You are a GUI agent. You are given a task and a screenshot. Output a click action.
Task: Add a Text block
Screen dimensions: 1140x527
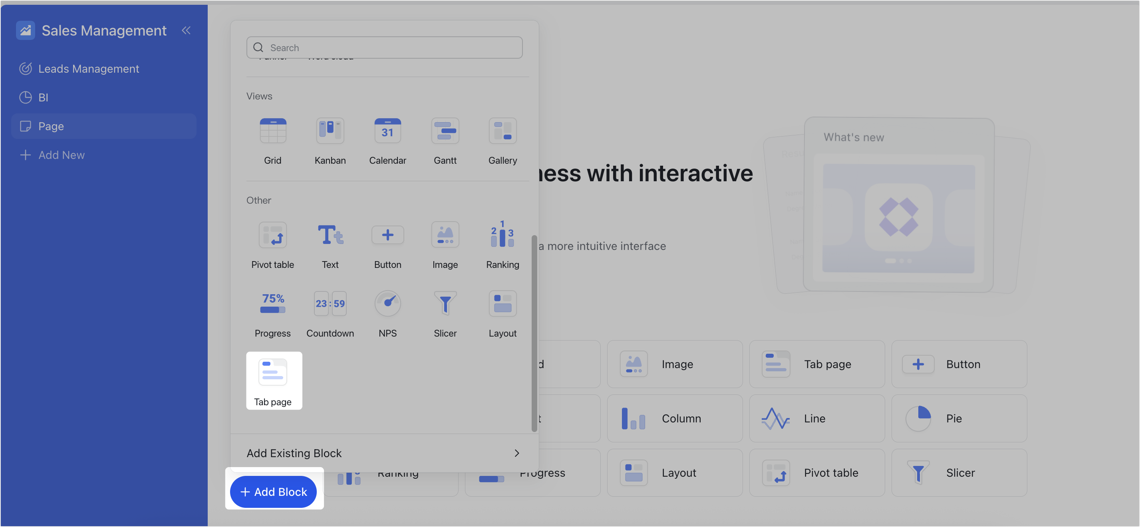tap(330, 245)
